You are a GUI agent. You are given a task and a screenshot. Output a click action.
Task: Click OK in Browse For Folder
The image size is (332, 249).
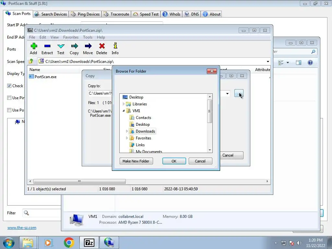(x=174, y=161)
